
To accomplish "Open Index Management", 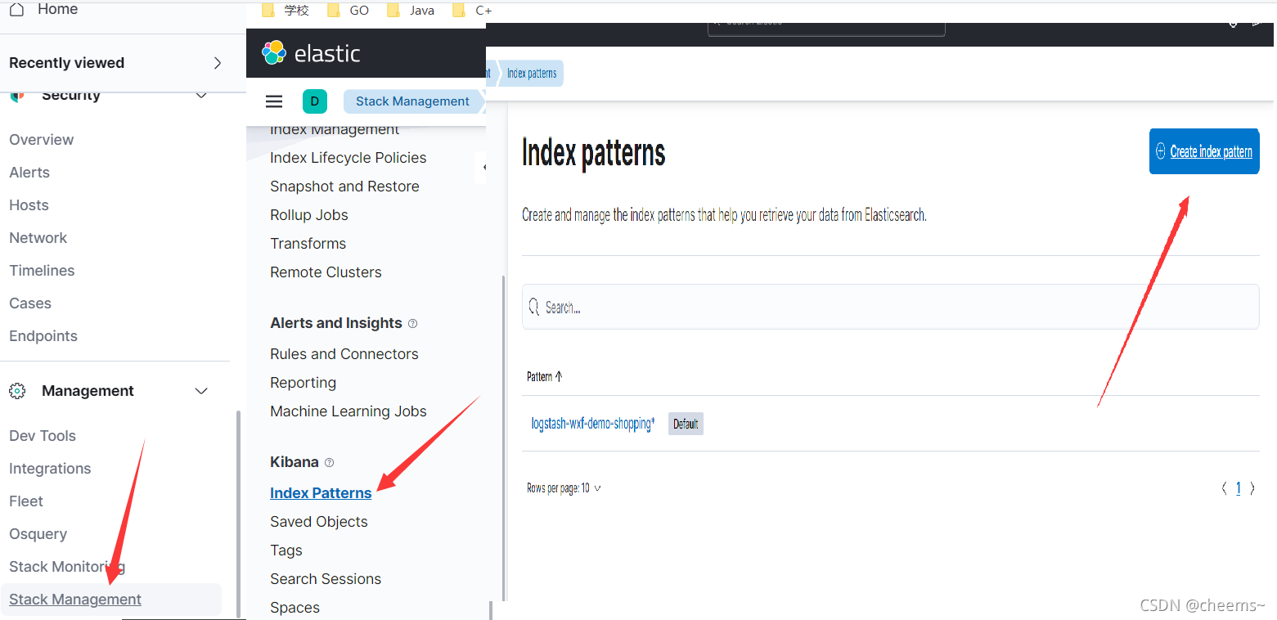I will (335, 129).
